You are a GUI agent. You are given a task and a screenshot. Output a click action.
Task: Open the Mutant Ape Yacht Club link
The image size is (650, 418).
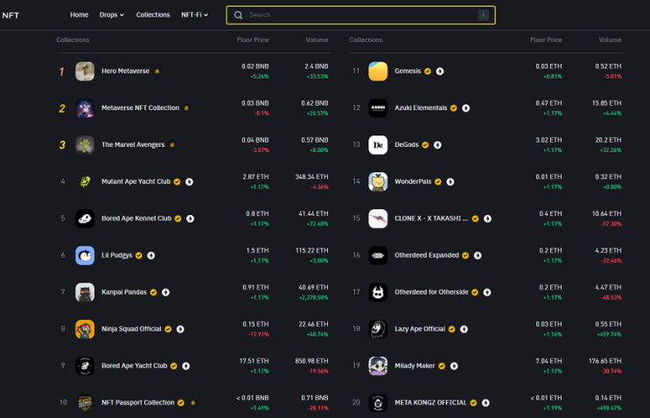136,182
